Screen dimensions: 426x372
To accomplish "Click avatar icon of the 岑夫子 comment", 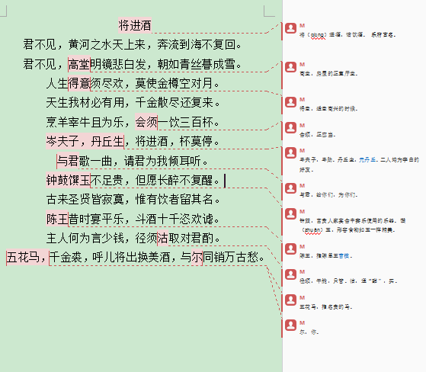I will [290, 153].
